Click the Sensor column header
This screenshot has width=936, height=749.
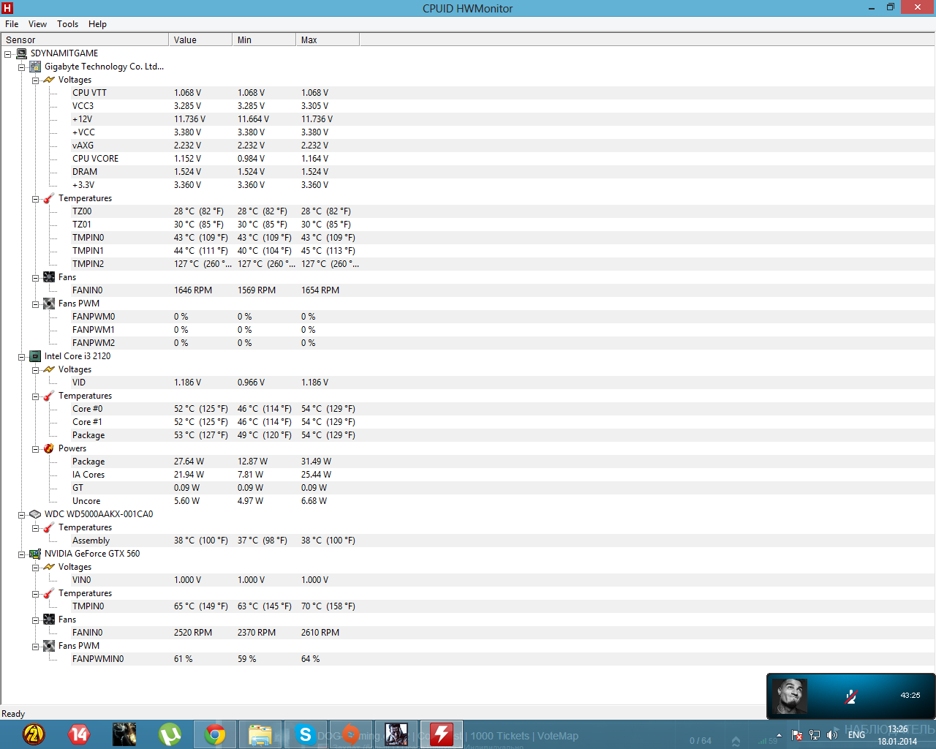[85, 39]
